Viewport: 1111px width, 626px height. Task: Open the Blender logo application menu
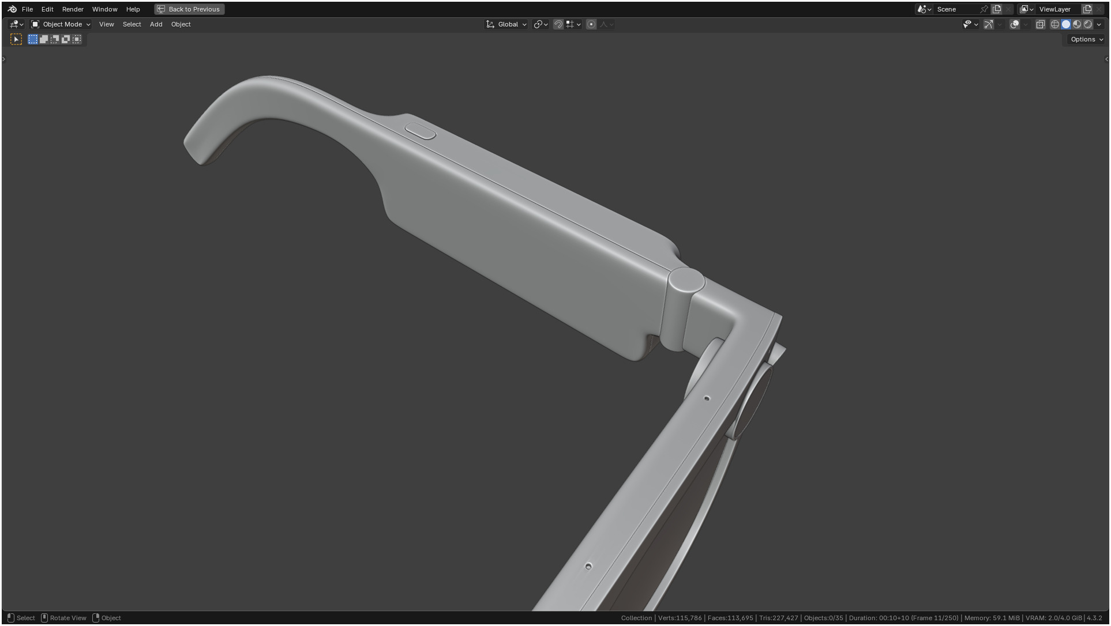[x=12, y=9]
